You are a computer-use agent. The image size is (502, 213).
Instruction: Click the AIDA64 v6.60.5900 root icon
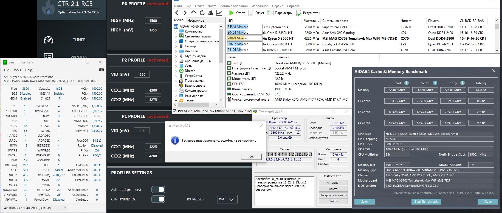coord(176,27)
